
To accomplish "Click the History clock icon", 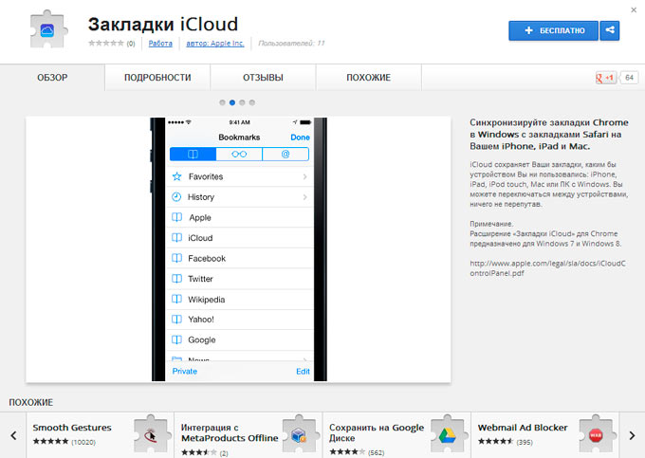I will coord(176,197).
